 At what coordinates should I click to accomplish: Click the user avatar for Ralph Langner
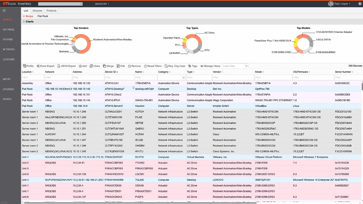(331, 4)
